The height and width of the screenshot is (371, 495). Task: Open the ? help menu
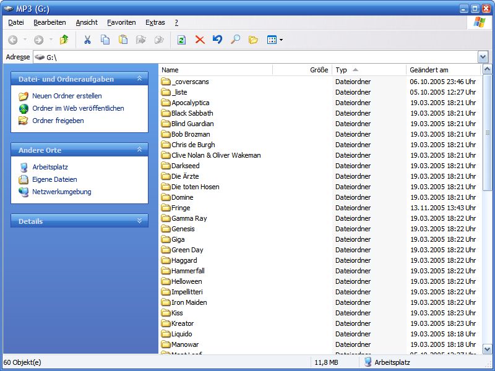176,22
